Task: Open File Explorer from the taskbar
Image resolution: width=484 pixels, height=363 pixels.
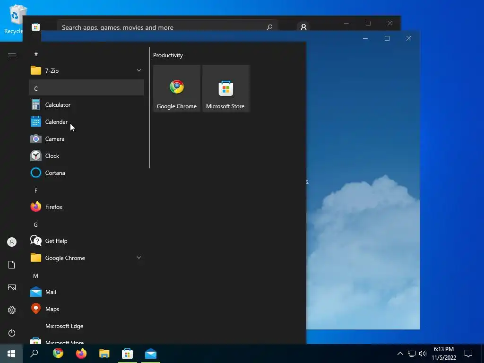Action: click(104, 354)
